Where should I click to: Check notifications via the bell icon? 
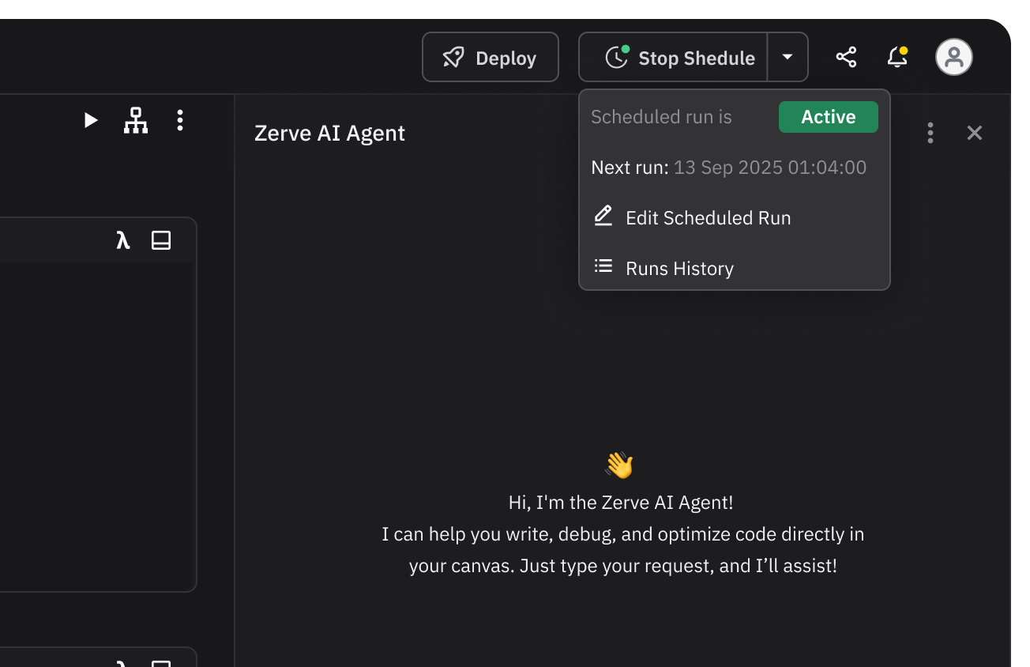click(897, 58)
